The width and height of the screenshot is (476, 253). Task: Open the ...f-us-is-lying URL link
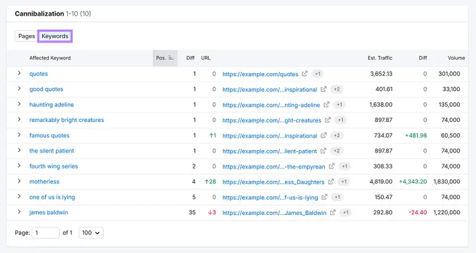tap(270, 197)
